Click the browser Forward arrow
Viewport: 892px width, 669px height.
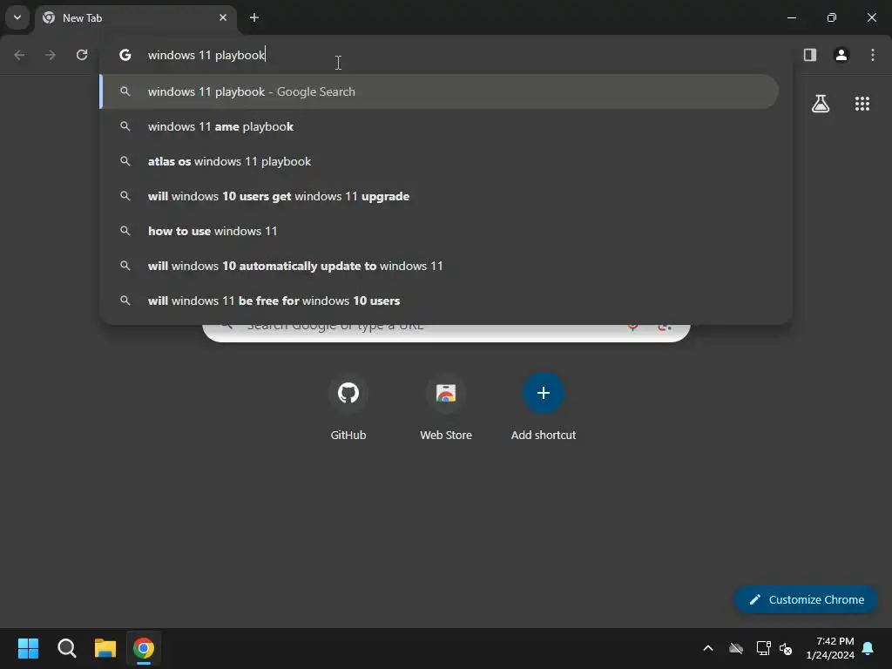point(51,55)
